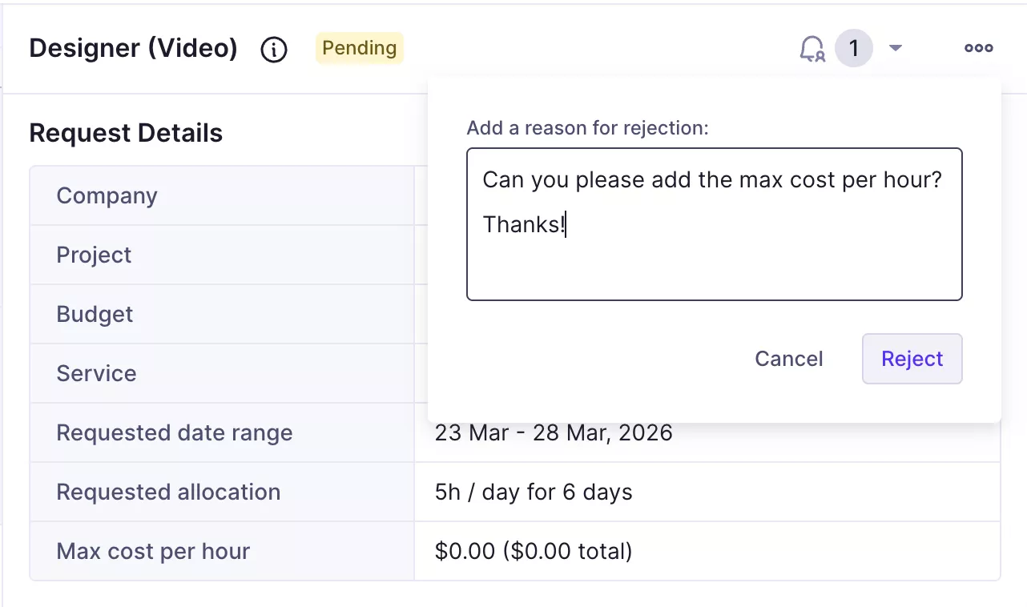Screen dimensions: 1027x607
Task: Select the Project row label
Action: pos(94,255)
